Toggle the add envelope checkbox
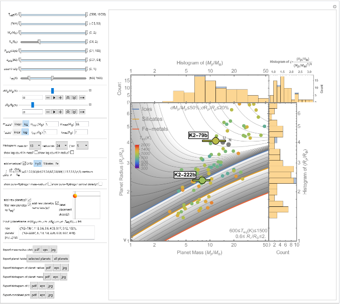Viewport: 340px width, 304px height. pos(25,164)
